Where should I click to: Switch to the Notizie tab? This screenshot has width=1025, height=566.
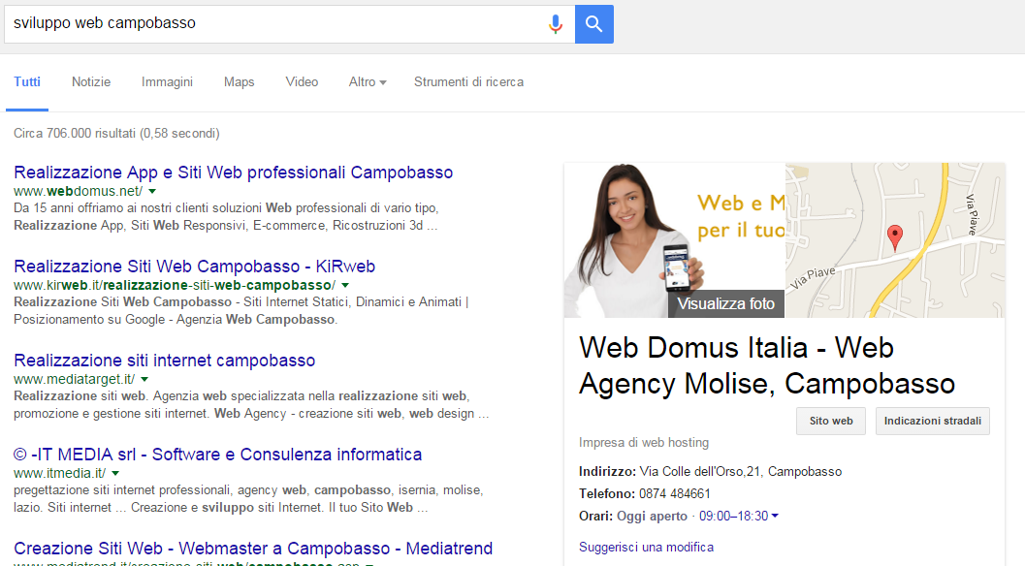91,82
